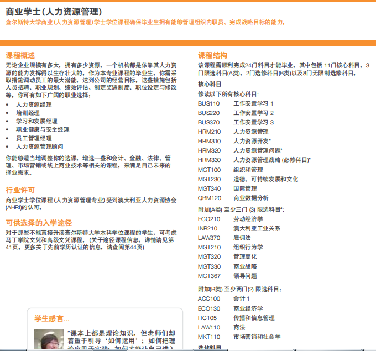Click course code HRM210
376x351 pixels.
point(209,132)
